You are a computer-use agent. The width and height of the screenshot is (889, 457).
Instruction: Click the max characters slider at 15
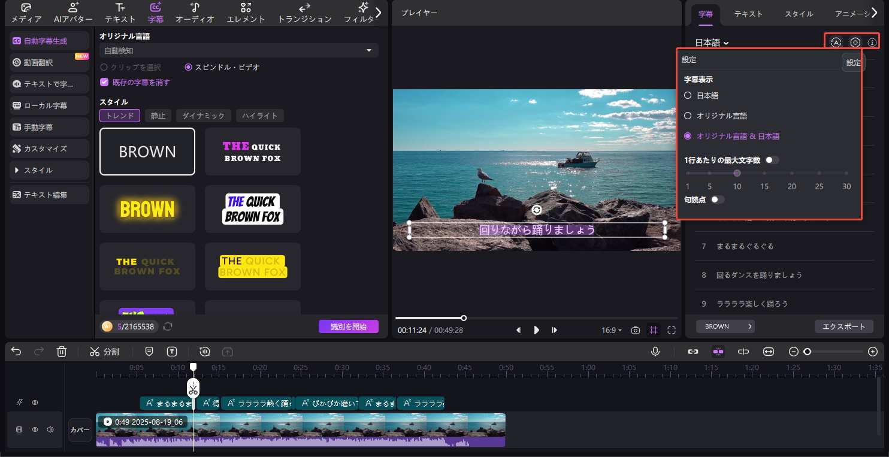pos(764,173)
